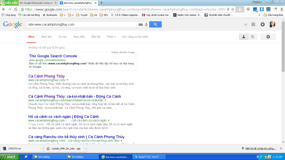The image size is (285, 160).
Task: Open the blue chart extension icon
Action: [x=255, y=9]
